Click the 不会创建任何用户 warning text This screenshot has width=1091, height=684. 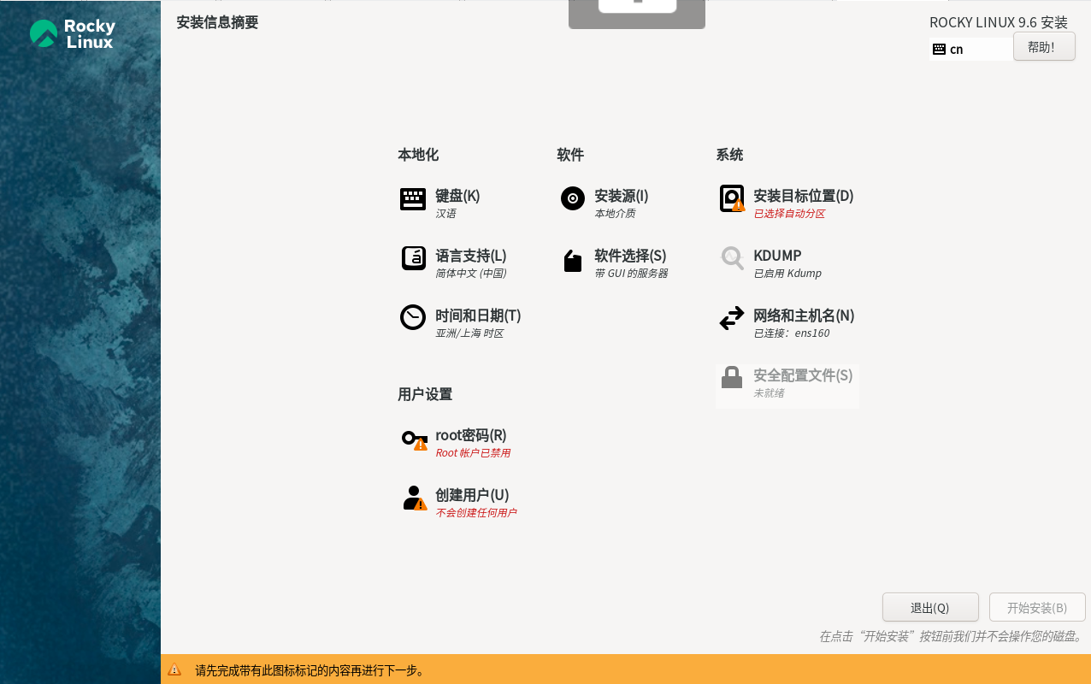coord(476,513)
